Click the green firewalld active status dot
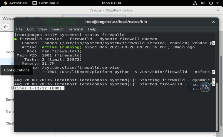The height and width of the screenshot is (137, 223). (x=16, y=39)
